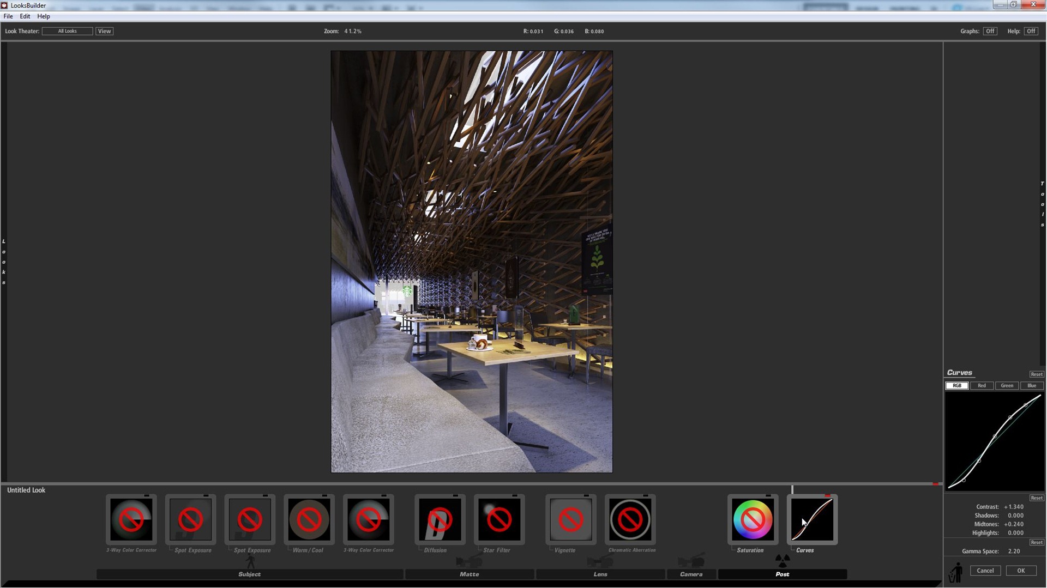Toggle Graphs Off button
This screenshot has width=1047, height=588.
coord(990,31)
